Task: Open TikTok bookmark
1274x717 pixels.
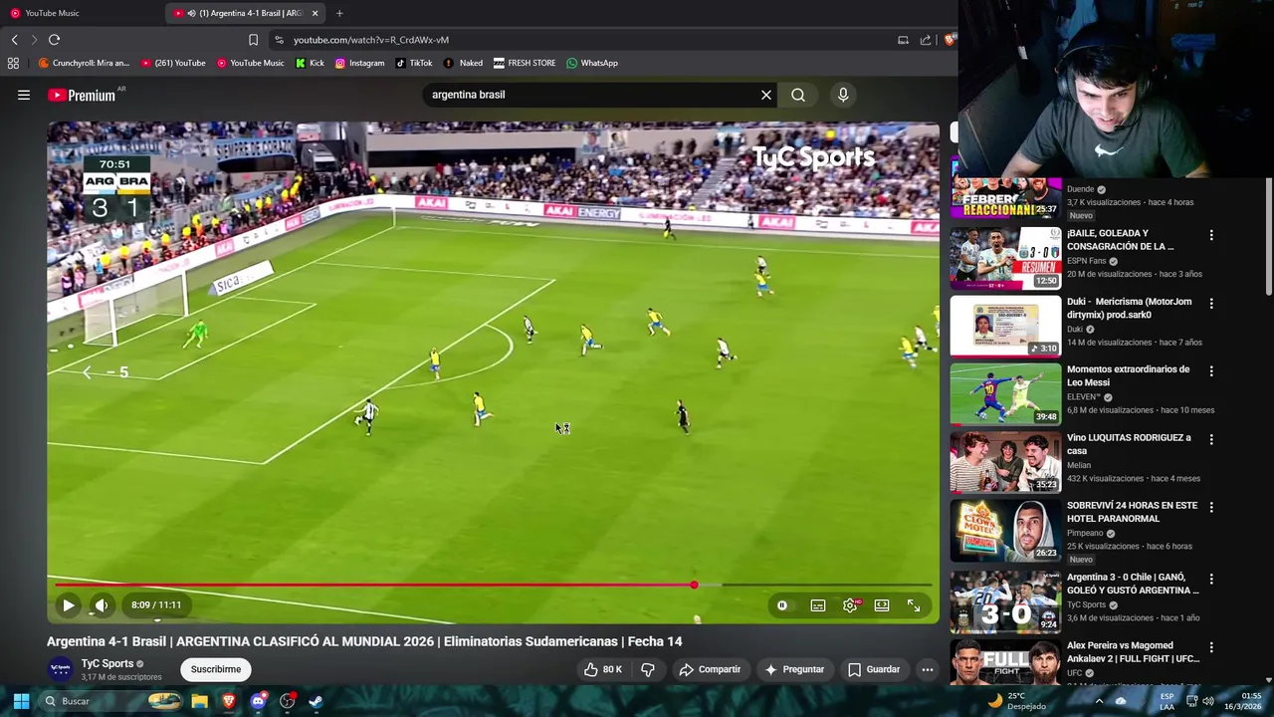Action: [x=414, y=63]
